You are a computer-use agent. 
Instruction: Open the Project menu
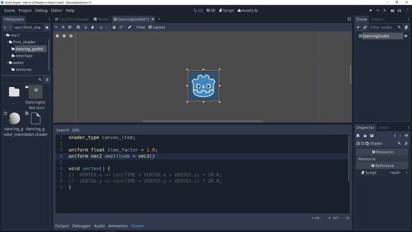[25, 10]
